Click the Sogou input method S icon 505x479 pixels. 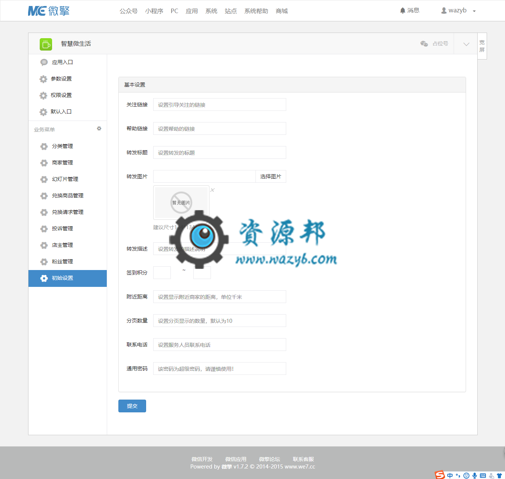440,475
